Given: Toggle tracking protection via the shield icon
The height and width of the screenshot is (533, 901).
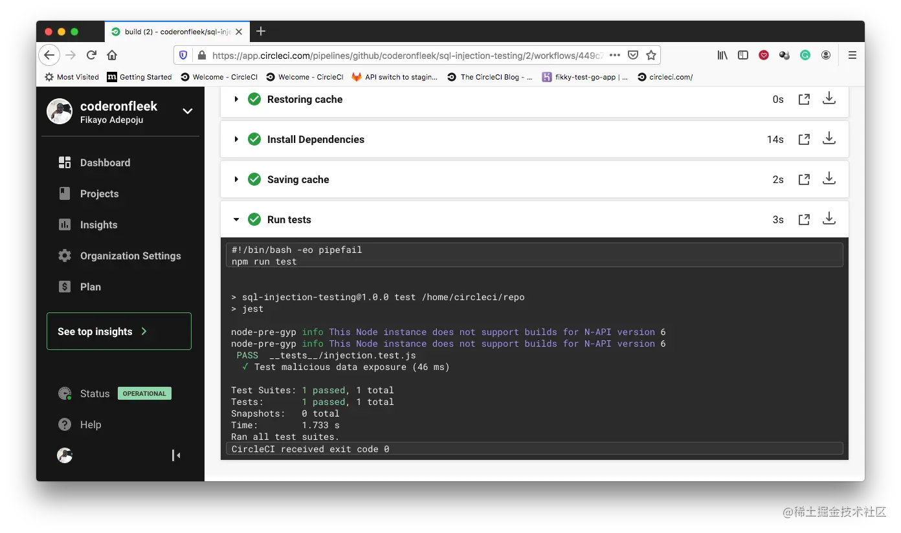Looking at the screenshot, I should pyautogui.click(x=183, y=55).
